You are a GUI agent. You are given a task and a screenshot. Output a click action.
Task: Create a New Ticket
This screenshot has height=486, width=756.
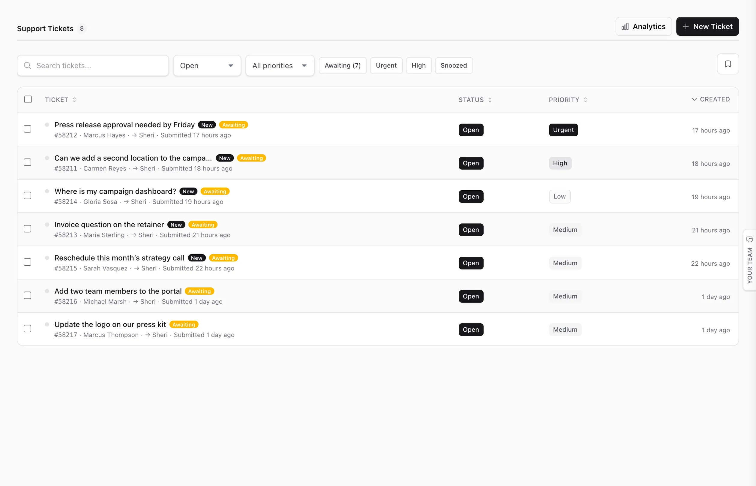tap(707, 26)
